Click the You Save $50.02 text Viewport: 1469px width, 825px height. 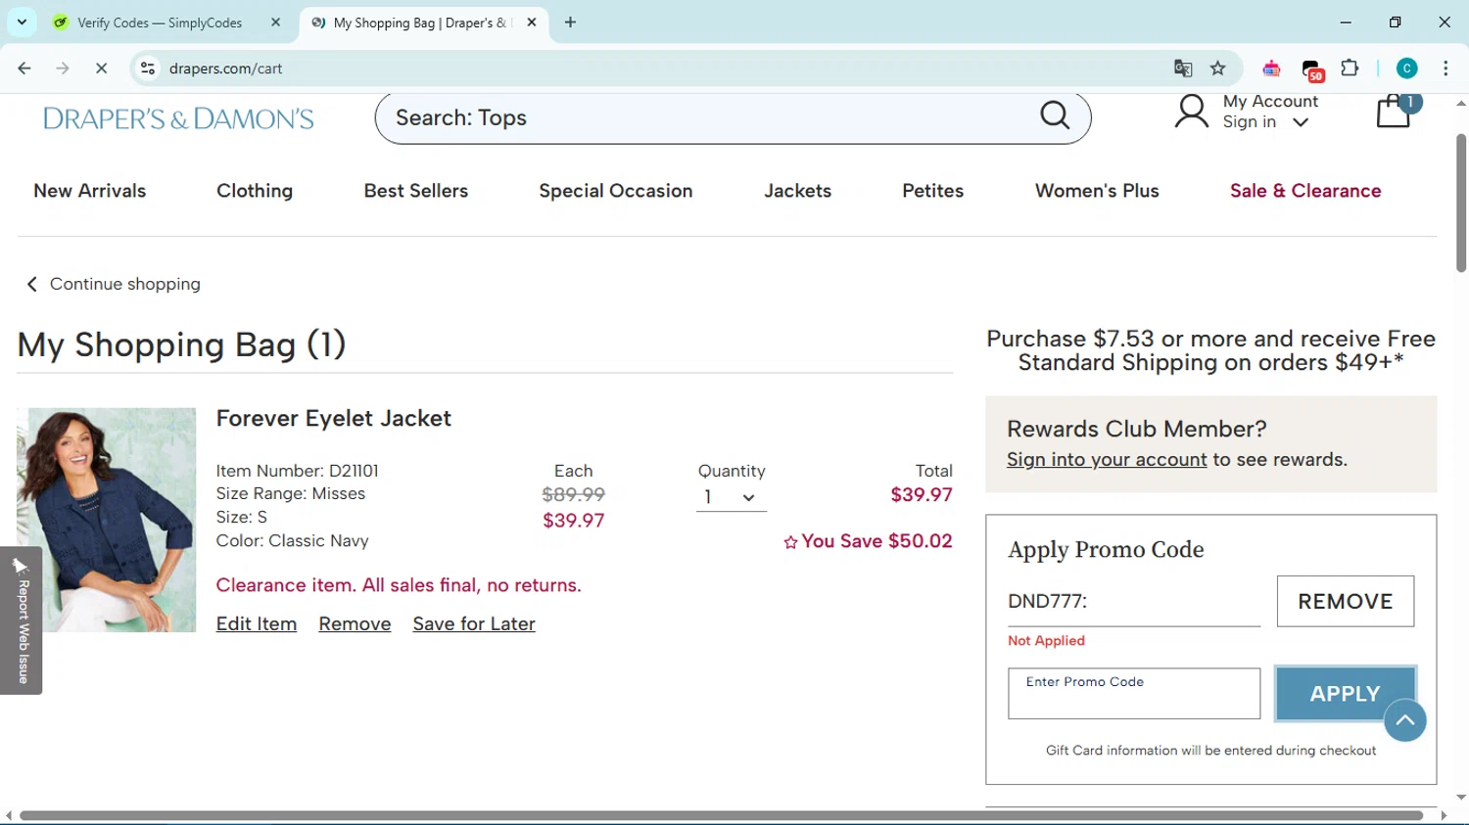pos(868,541)
